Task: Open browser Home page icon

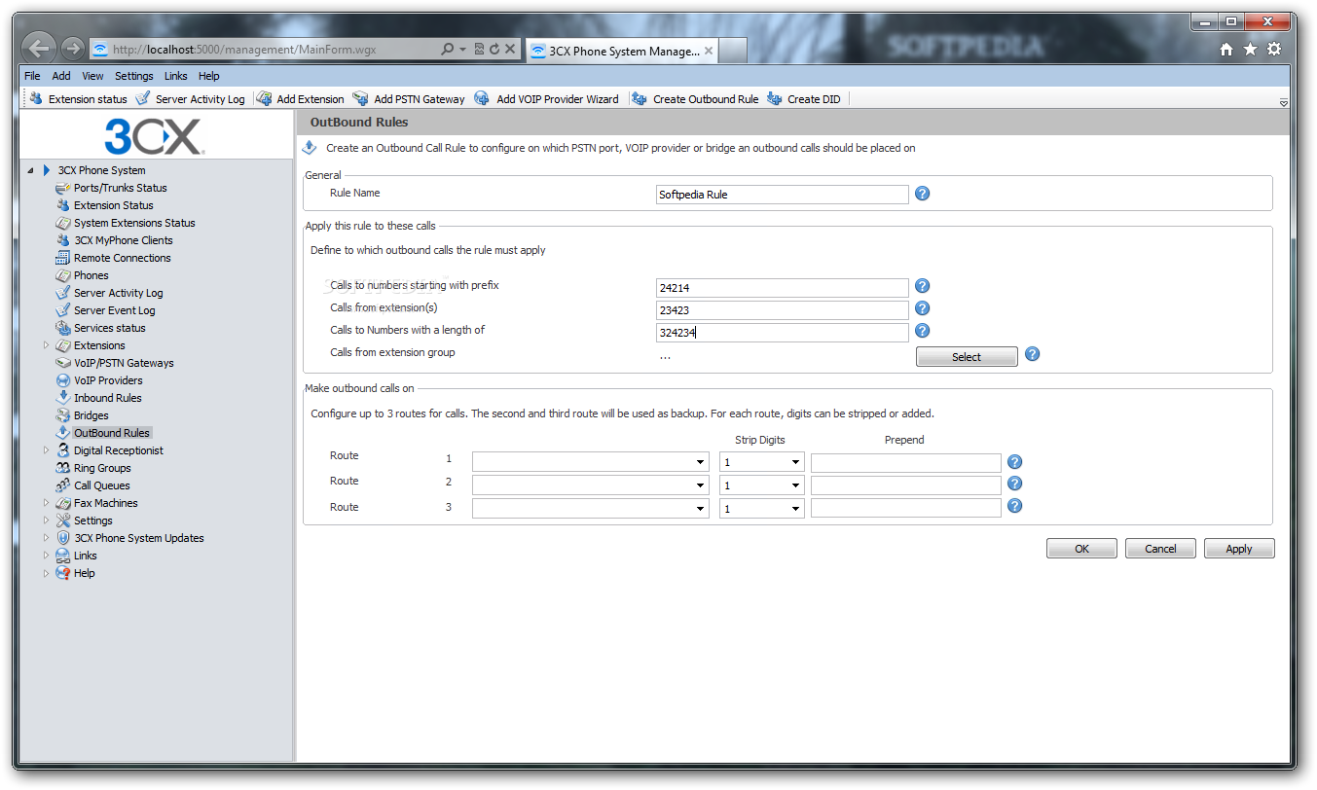Action: 1226,50
